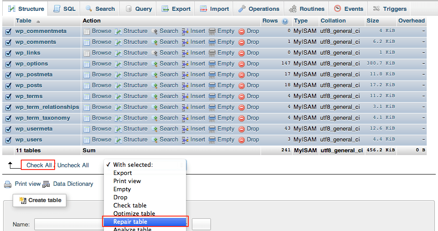Uncheck the wp_users checkbox
The width and height of the screenshot is (438, 231).
(x=9, y=140)
